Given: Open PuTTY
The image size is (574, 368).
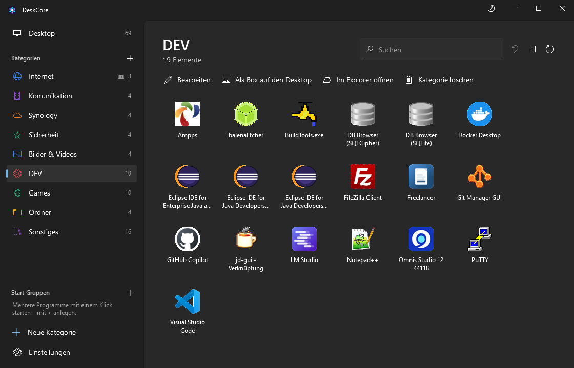Looking at the screenshot, I should coord(480,239).
